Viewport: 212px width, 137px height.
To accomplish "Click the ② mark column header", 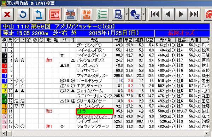I will click(35, 40).
